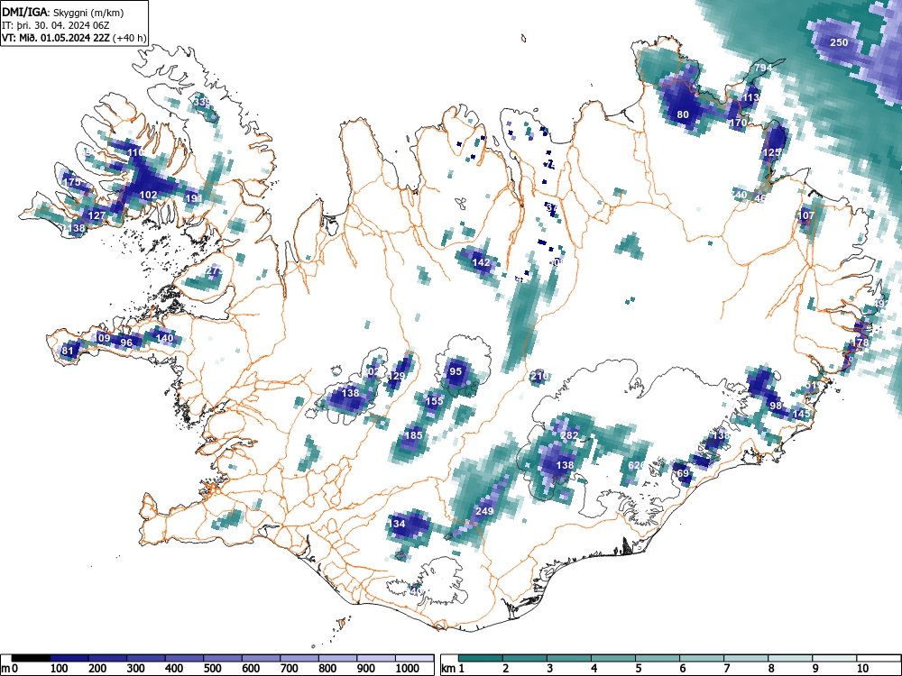
Task: Click the '275' visibility label
Action: pyautogui.click(x=214, y=270)
